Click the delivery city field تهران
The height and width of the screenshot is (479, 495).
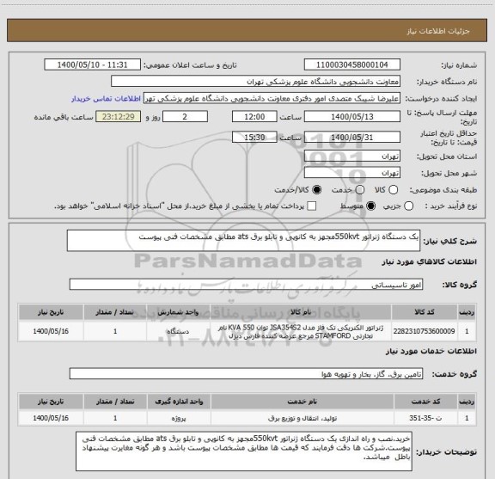pos(352,173)
